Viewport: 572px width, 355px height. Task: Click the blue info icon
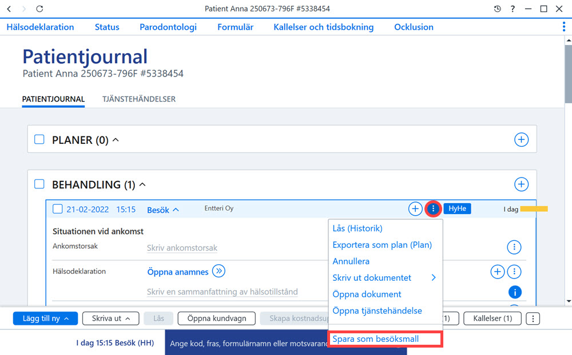pos(515,292)
